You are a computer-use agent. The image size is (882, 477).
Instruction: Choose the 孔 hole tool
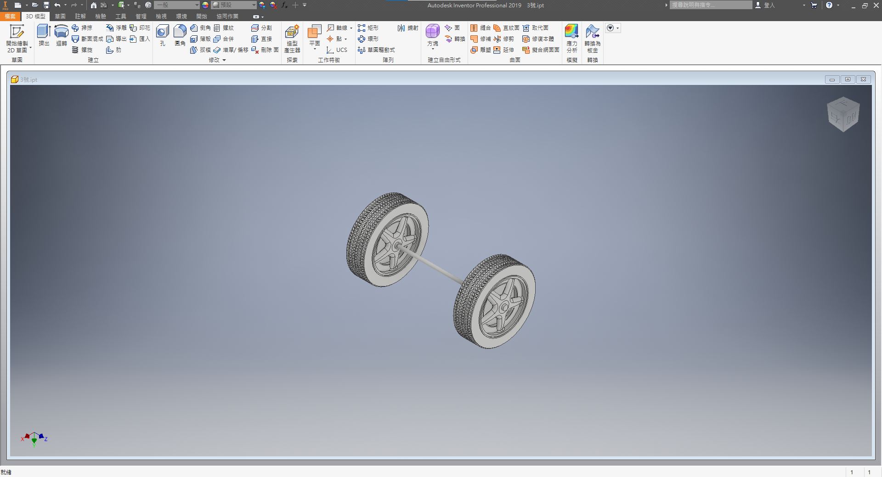pyautogui.click(x=163, y=35)
